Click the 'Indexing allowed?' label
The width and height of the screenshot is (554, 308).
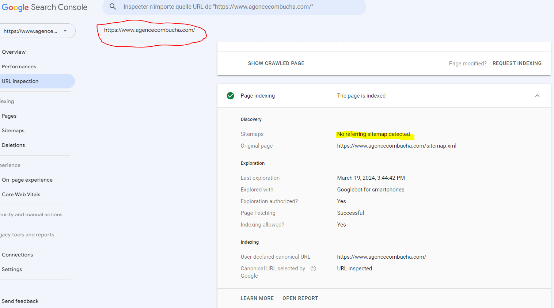point(262,225)
